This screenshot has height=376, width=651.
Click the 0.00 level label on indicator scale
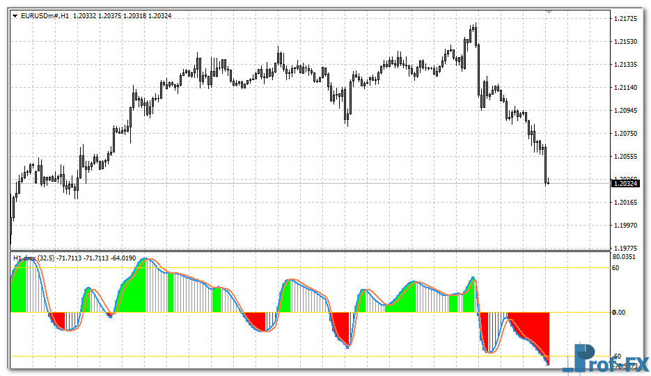[618, 313]
